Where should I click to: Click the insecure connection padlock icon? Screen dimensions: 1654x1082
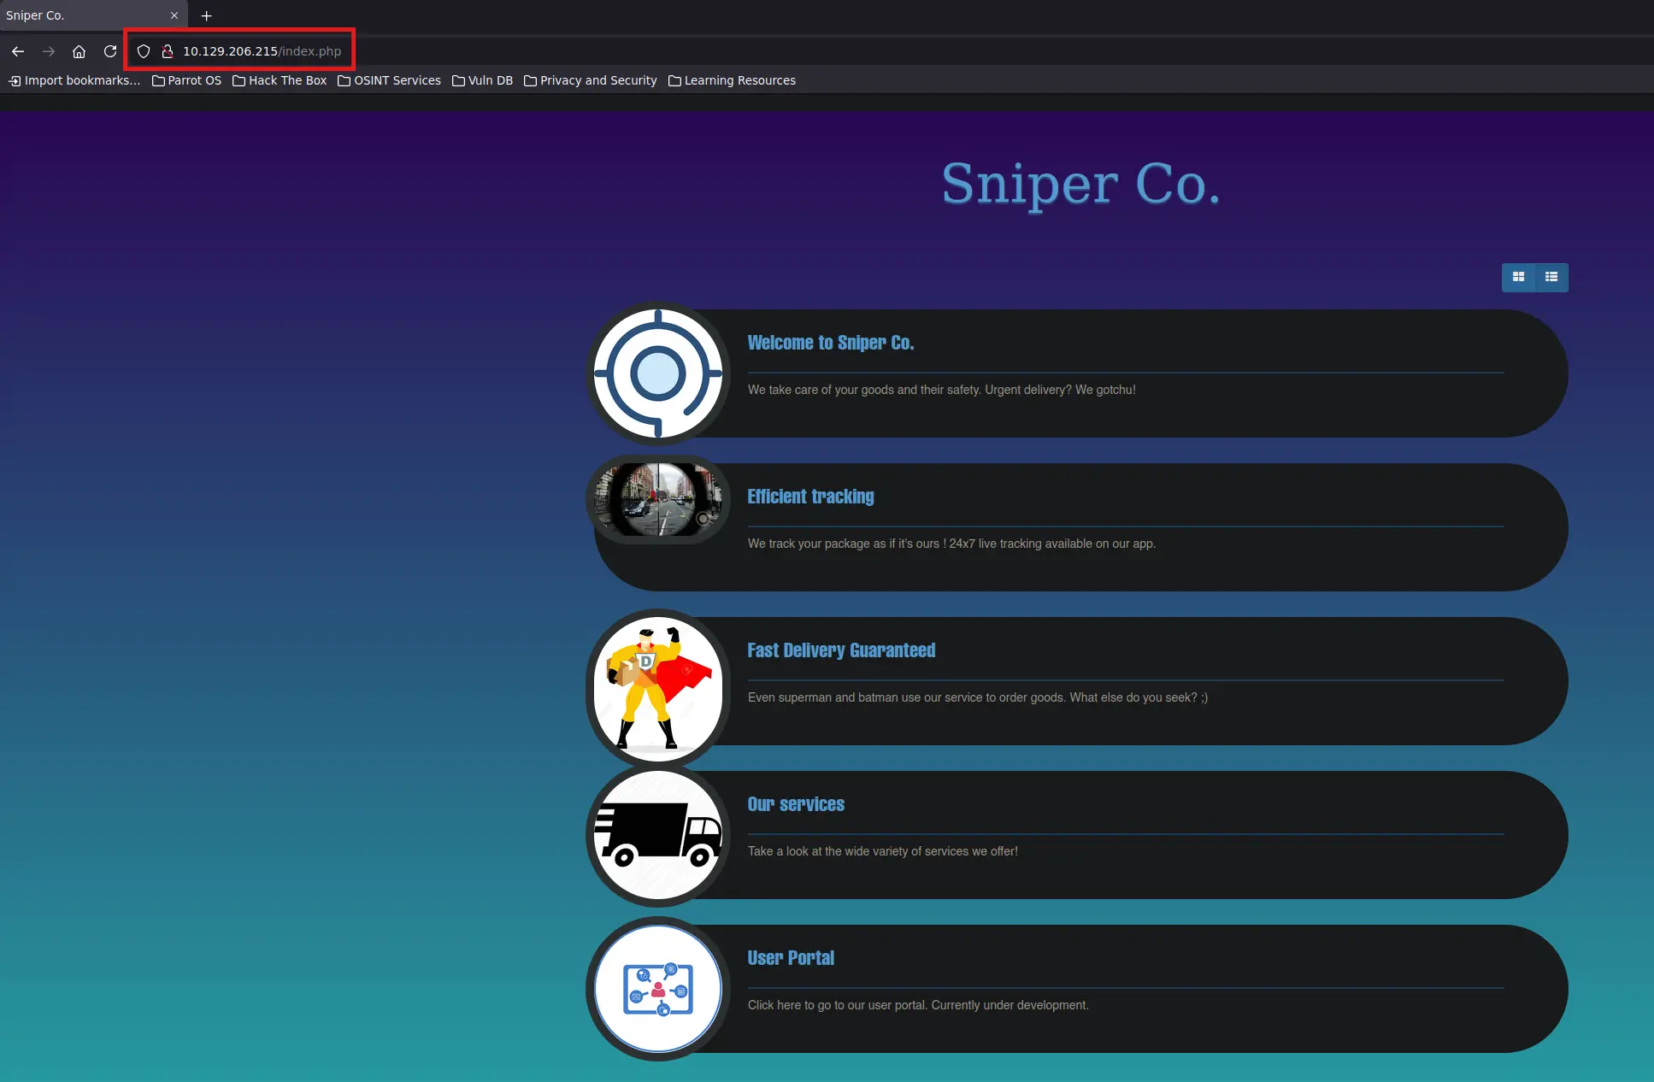coord(168,51)
